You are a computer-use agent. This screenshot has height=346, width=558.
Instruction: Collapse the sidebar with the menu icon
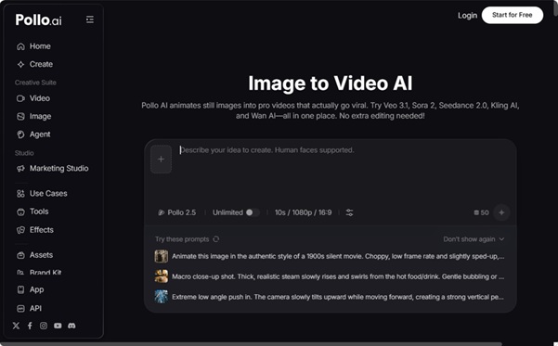90,19
